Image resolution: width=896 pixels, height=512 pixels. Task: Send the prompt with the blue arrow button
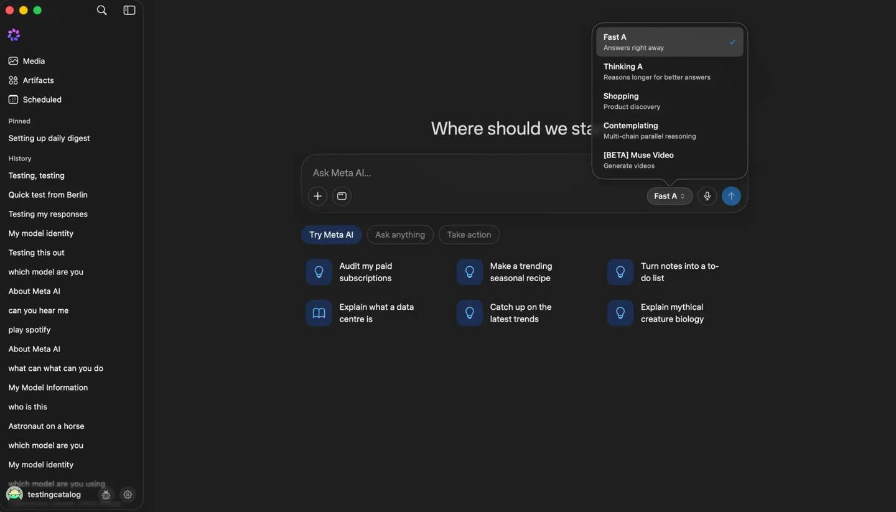731,196
